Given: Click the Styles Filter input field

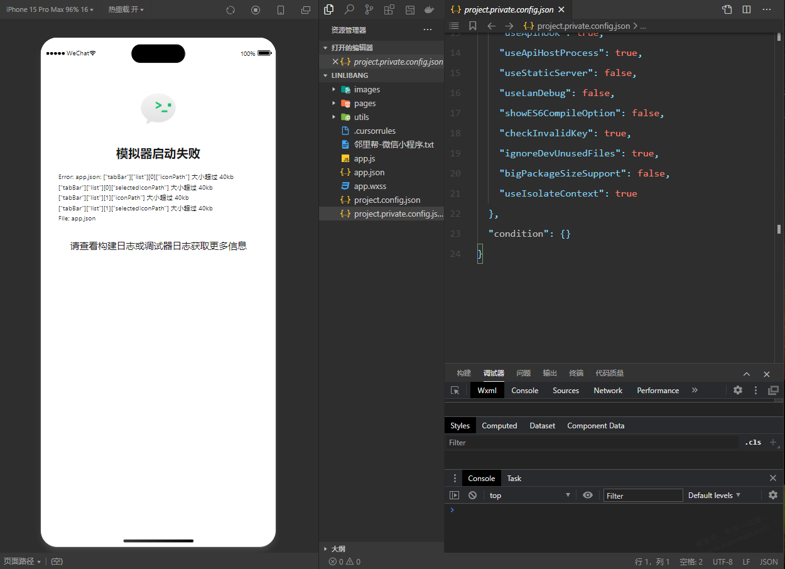Looking at the screenshot, I should [592, 442].
